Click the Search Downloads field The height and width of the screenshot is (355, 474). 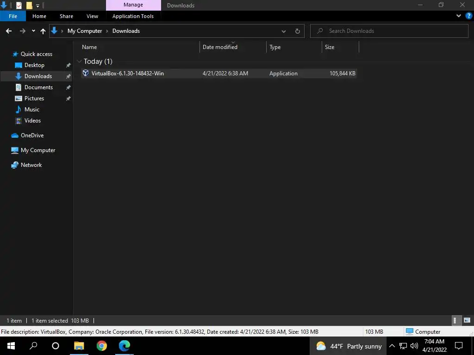(389, 31)
